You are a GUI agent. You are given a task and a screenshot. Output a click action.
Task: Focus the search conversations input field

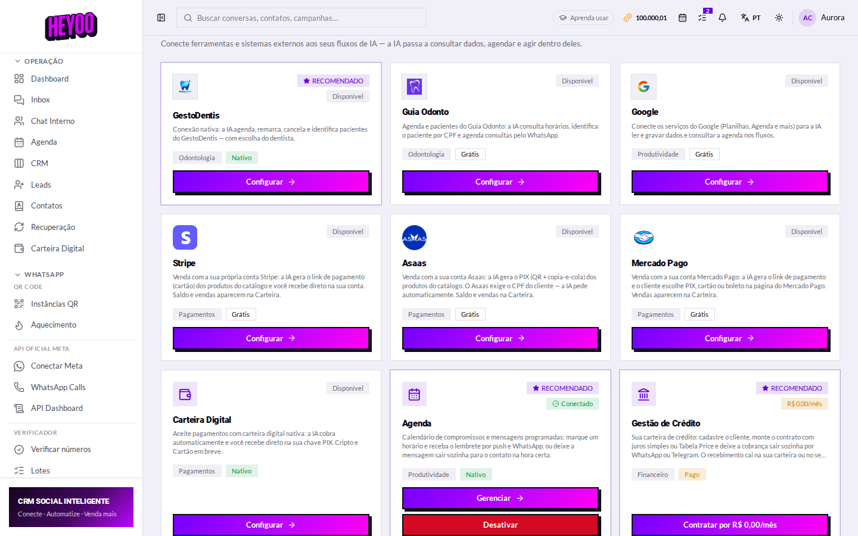(301, 18)
